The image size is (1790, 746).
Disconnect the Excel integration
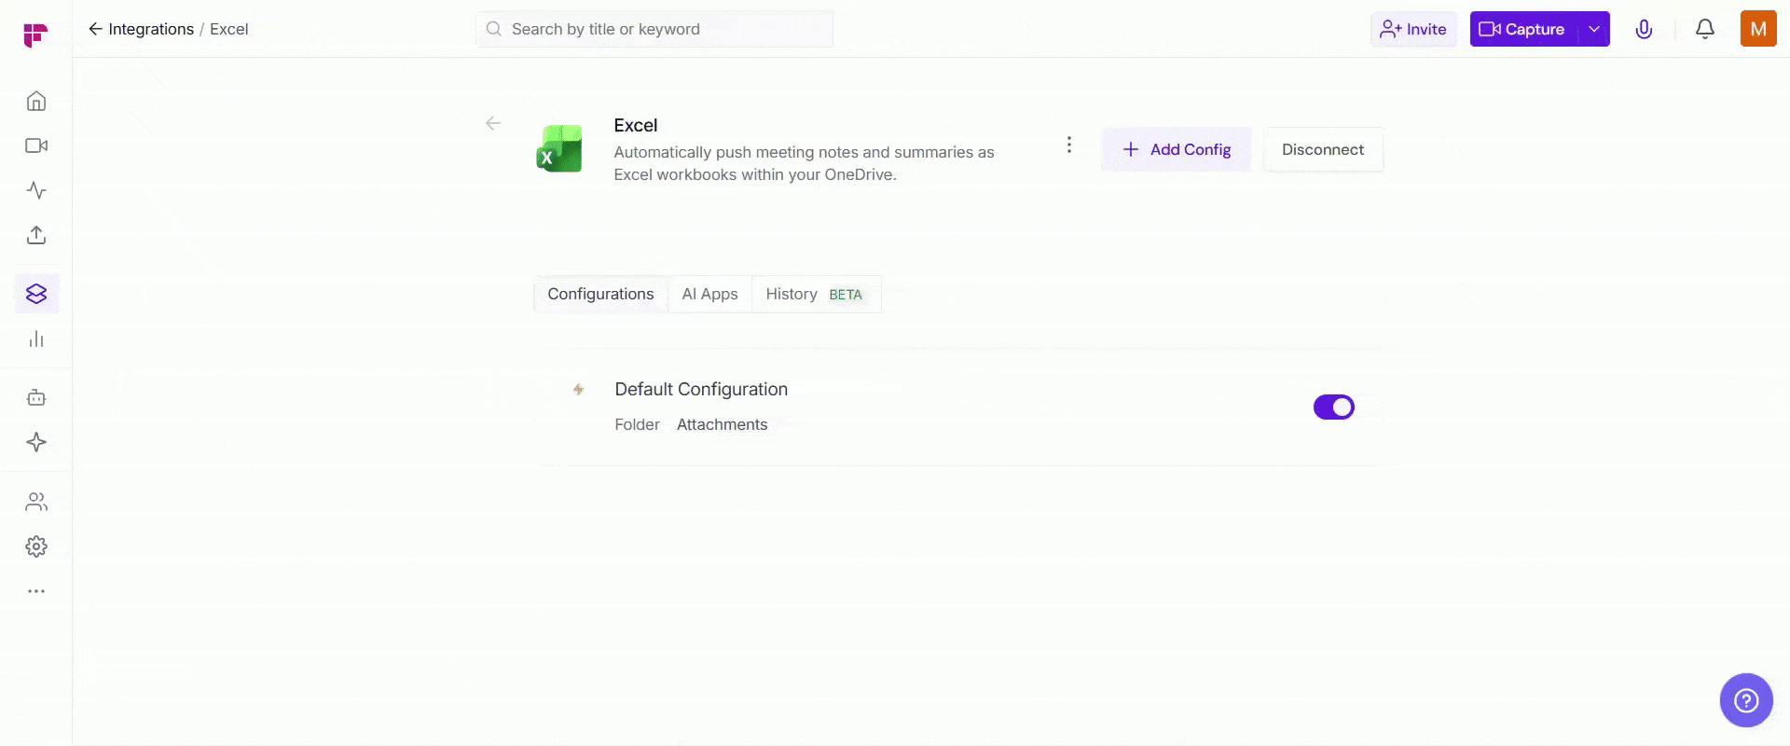[1322, 149]
